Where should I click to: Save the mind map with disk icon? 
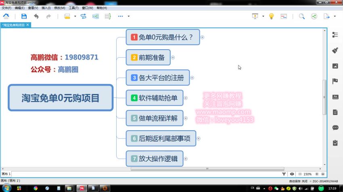tap(24, 16)
